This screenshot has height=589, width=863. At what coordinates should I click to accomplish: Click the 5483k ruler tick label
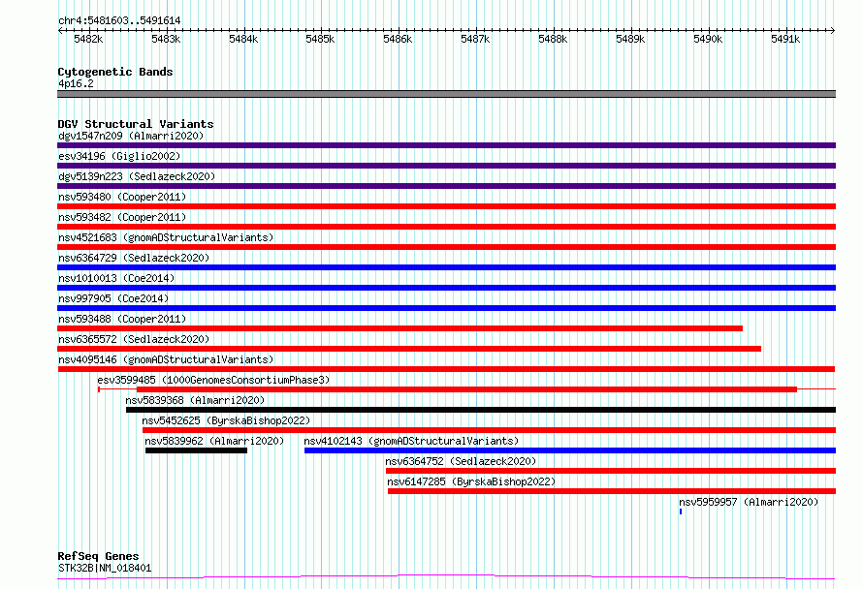point(166,39)
